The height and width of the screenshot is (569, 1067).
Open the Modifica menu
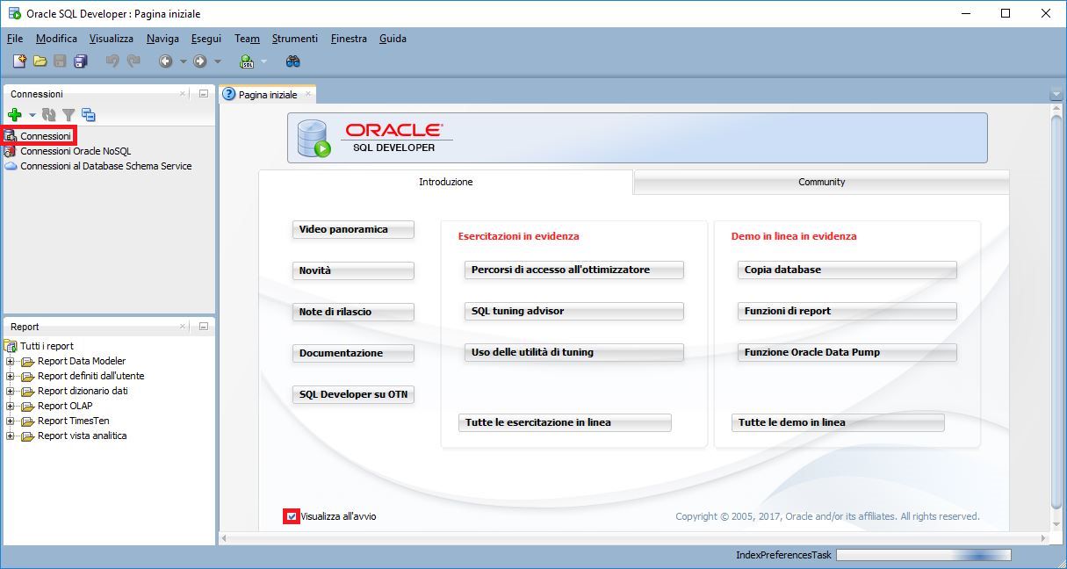[x=56, y=39]
